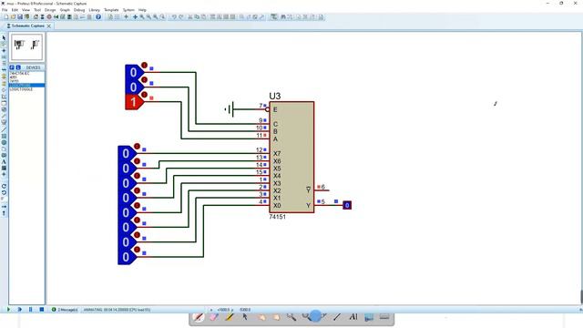Screen dimensions: 583x328
Task: Click the wire autorouter icon
Action: point(274,16)
